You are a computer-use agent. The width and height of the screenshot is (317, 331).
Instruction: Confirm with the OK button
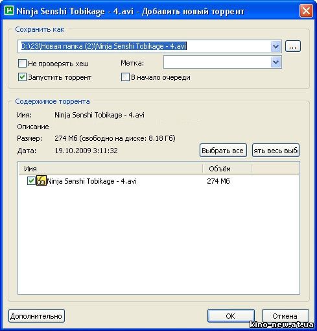[231, 316]
